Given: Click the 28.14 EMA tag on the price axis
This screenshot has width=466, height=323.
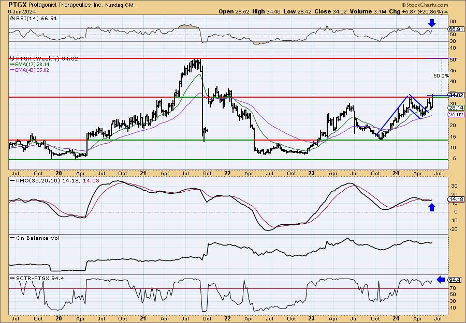Looking at the screenshot, I should pyautogui.click(x=456, y=108).
